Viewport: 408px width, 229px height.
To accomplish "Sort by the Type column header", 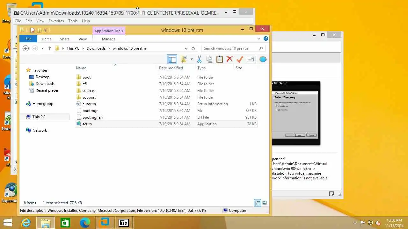I will 201,68.
